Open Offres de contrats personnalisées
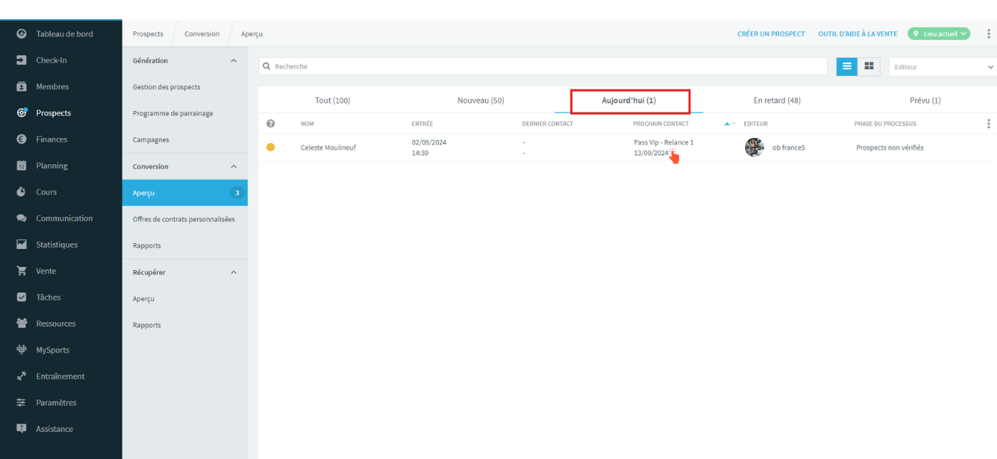 (x=185, y=219)
